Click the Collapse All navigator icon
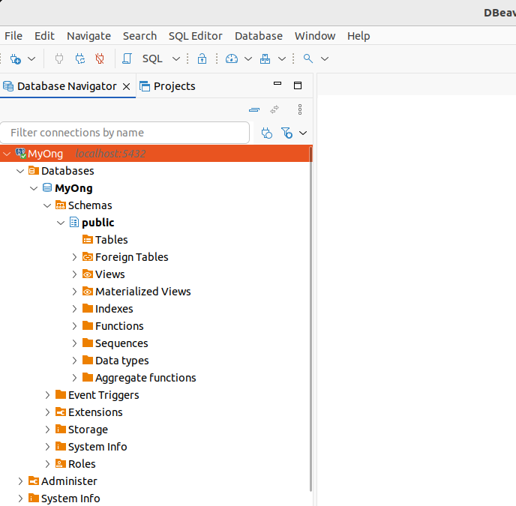Screen dimensions: 516x506 [254, 109]
